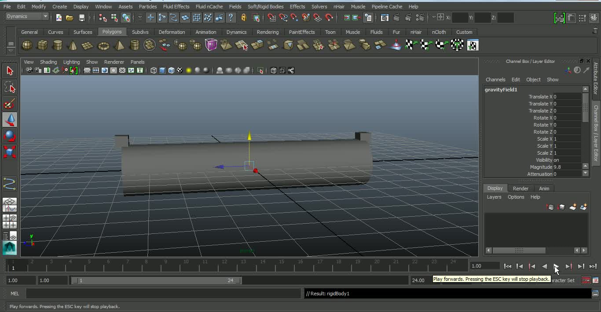Create a polygon cone from shelf
This screenshot has width=601, height=312.
coord(73,45)
